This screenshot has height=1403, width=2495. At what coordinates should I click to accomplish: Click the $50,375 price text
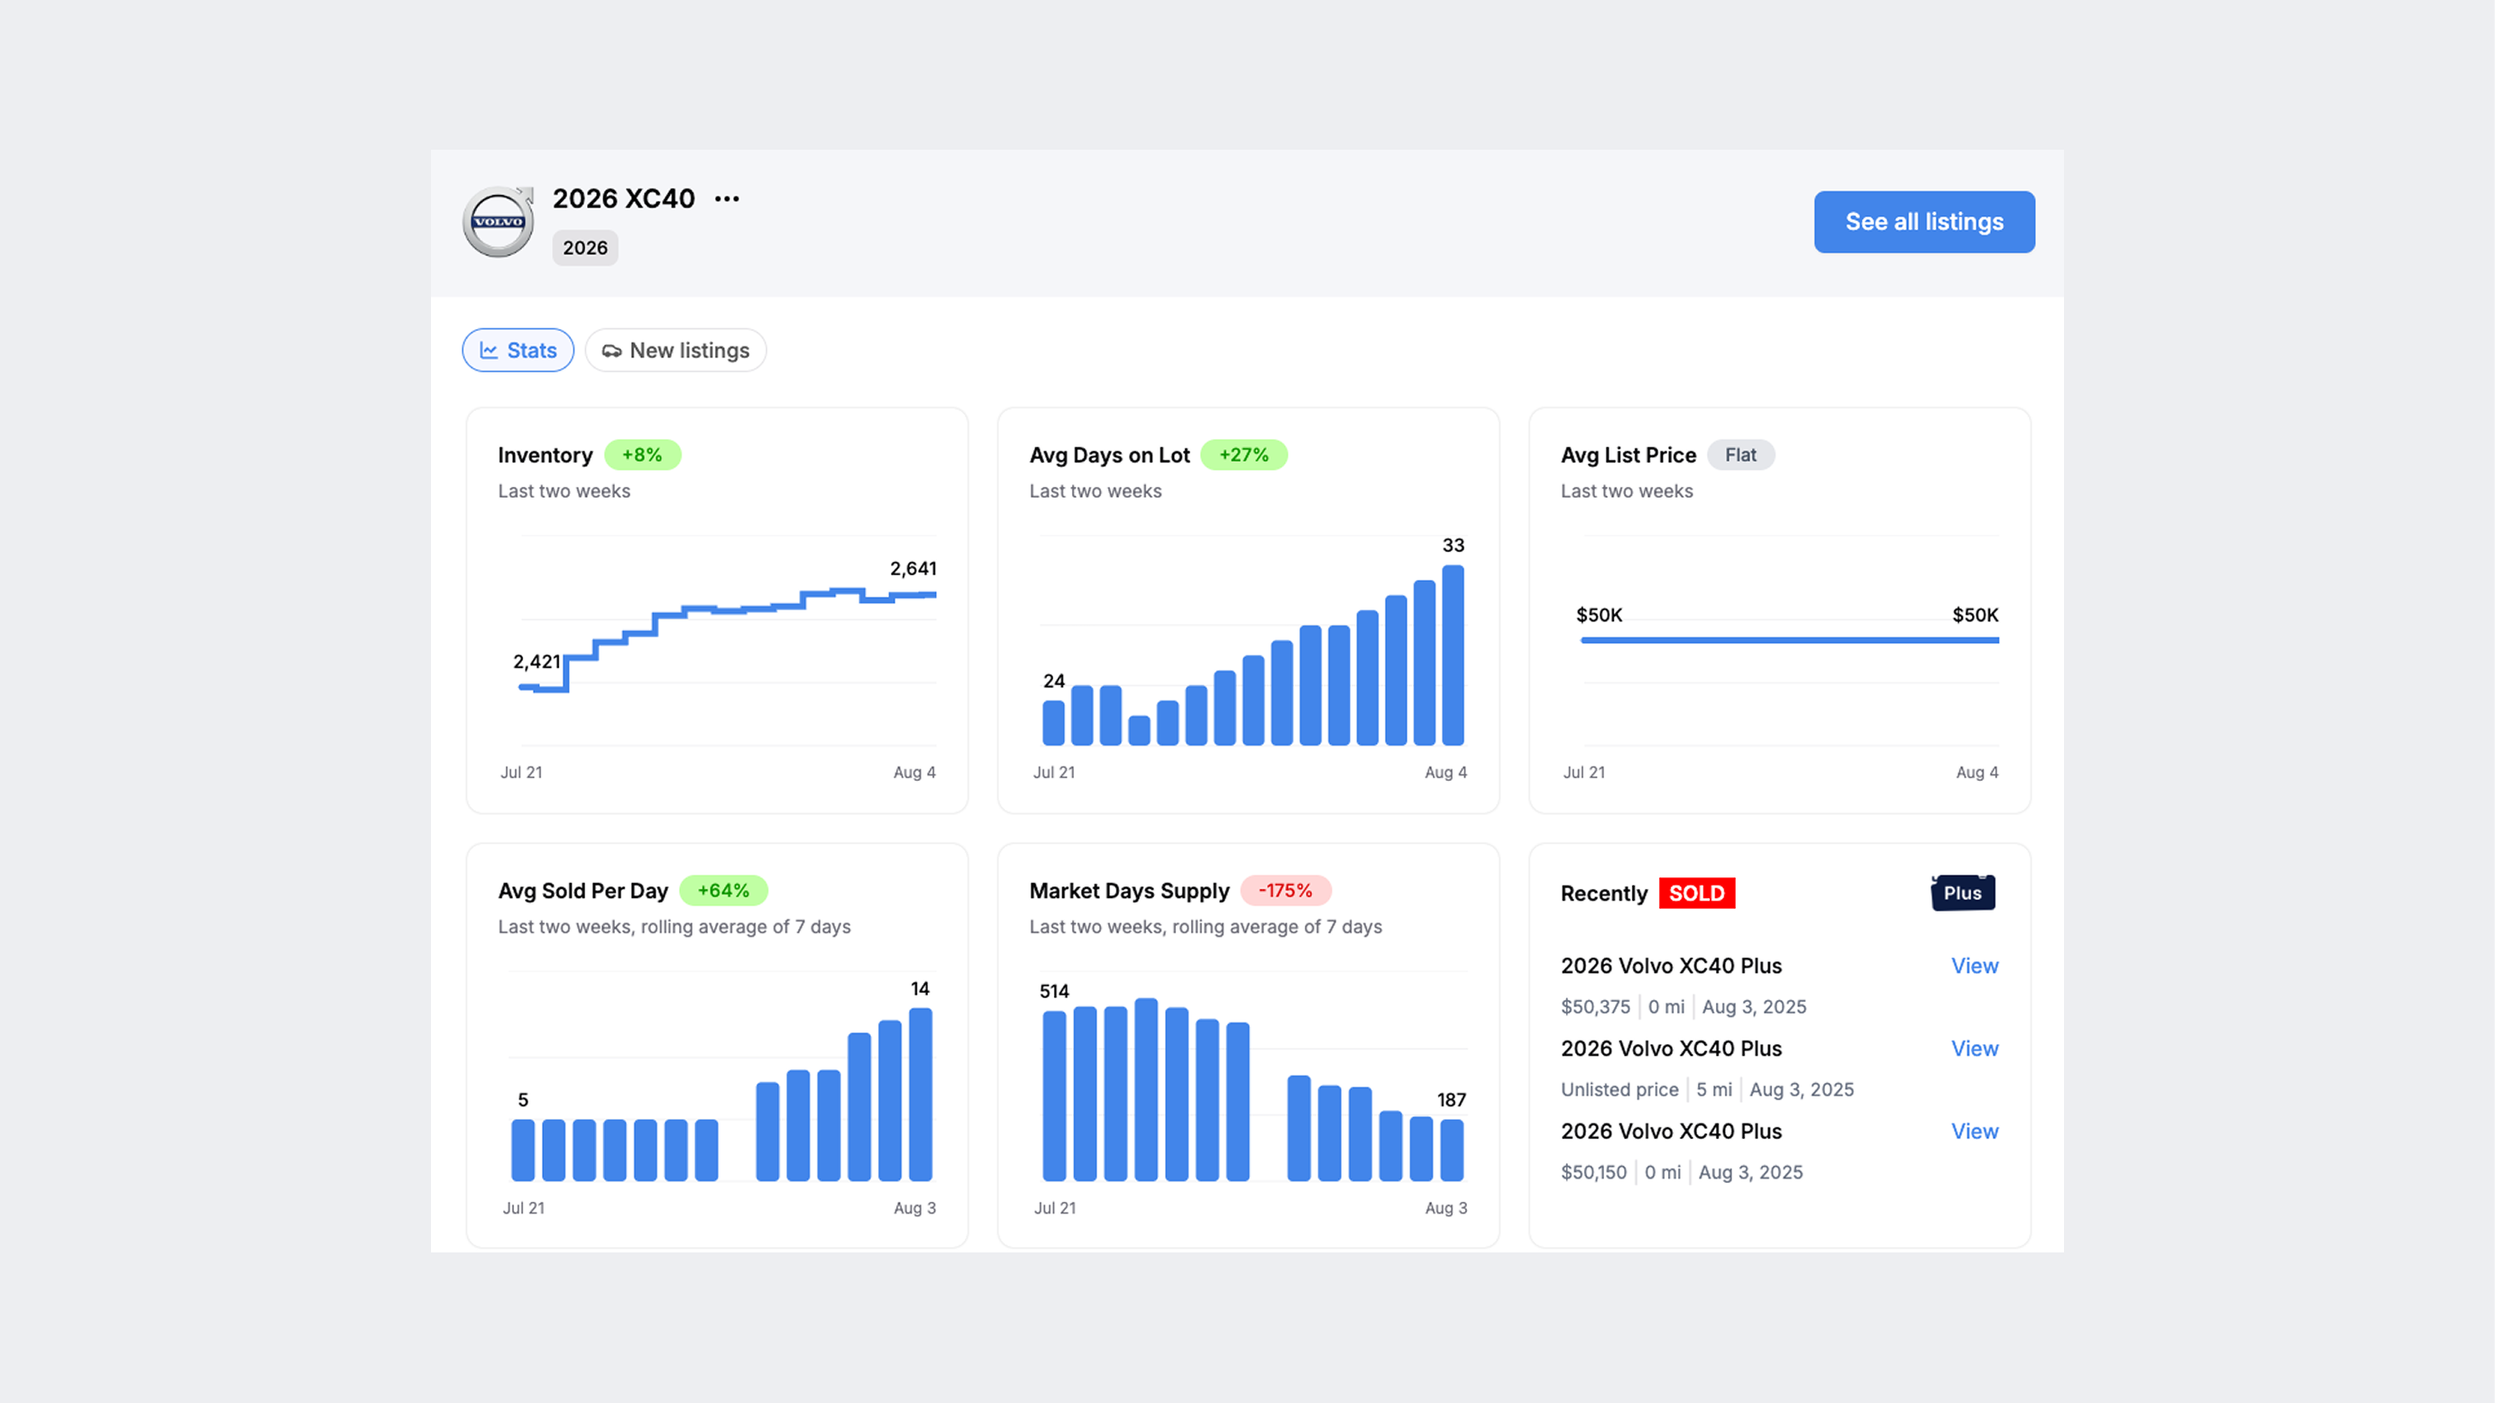1595,1007
